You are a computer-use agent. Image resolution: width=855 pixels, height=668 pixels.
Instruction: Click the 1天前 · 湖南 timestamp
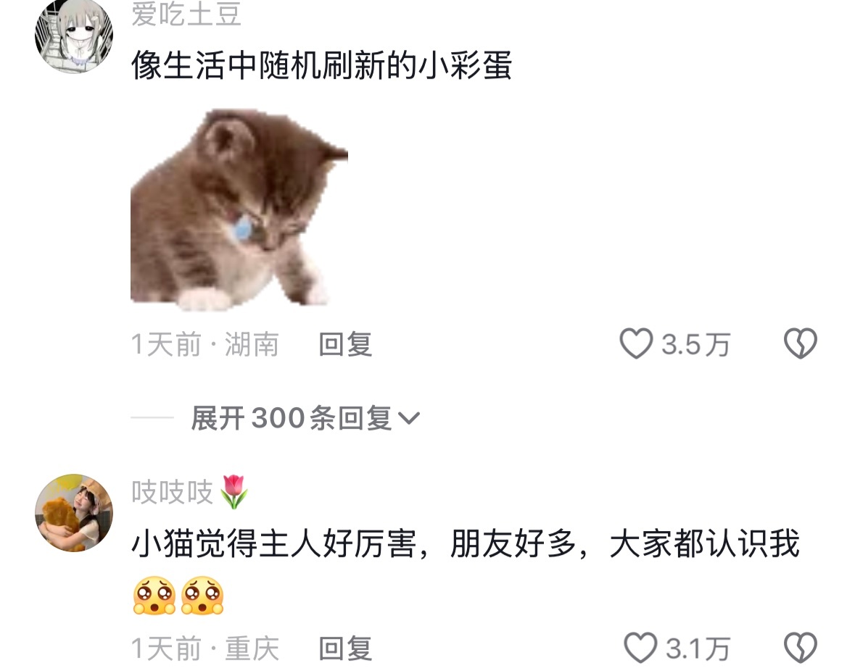tap(205, 344)
